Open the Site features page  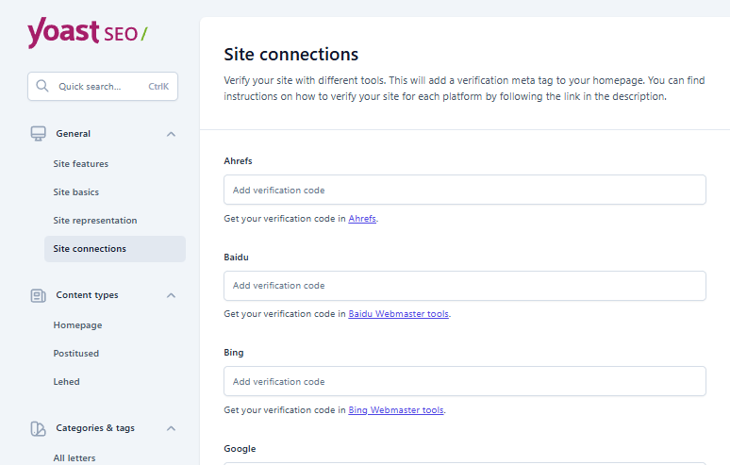click(81, 164)
